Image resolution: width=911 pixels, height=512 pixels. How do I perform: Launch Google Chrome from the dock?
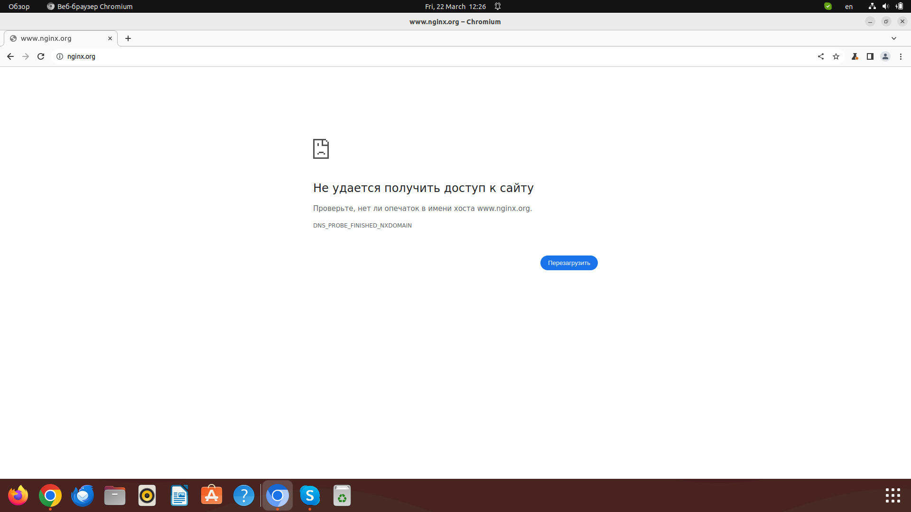tap(50, 496)
